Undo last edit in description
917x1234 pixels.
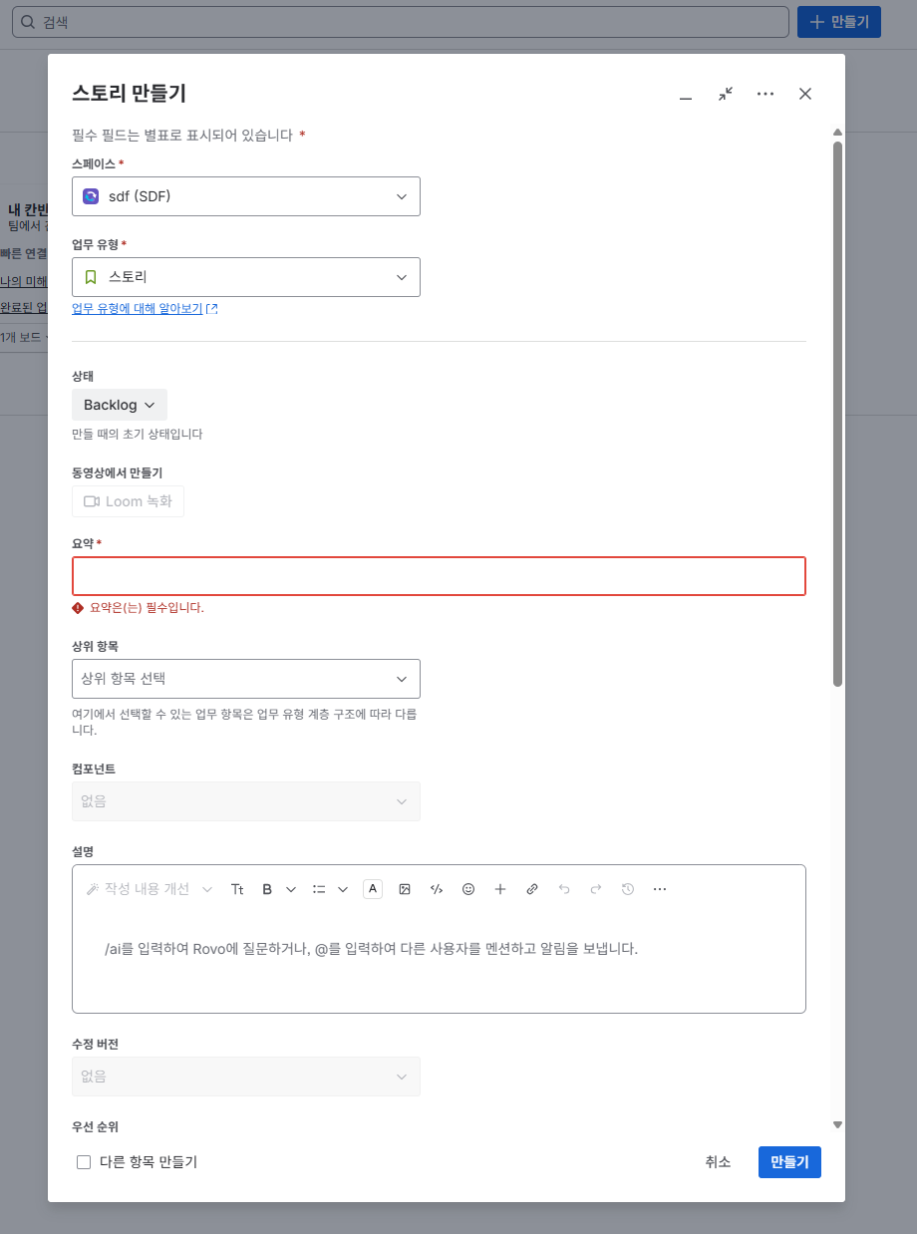coord(564,889)
